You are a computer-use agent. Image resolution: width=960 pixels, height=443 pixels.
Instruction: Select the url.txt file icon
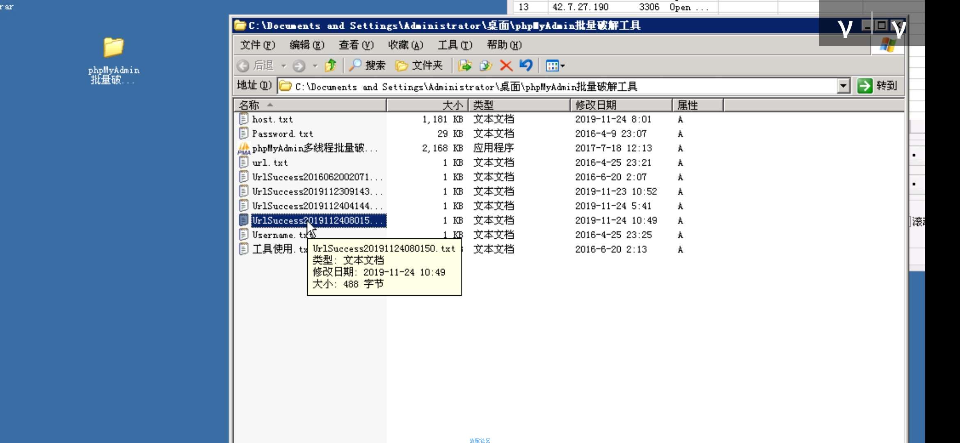click(x=244, y=162)
